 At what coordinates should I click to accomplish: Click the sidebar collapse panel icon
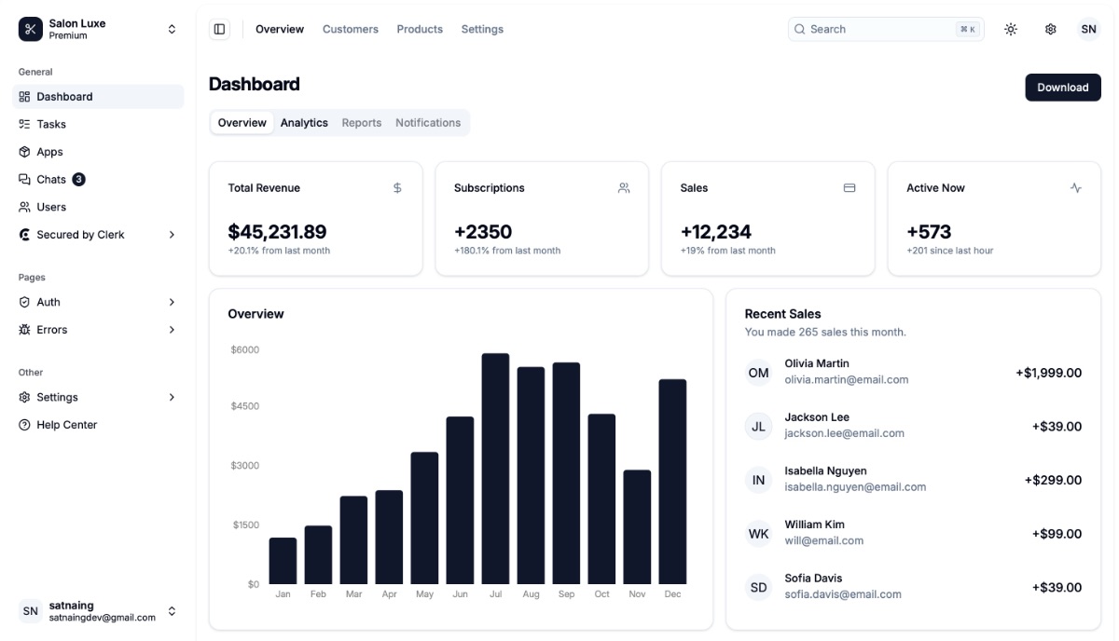tap(219, 29)
